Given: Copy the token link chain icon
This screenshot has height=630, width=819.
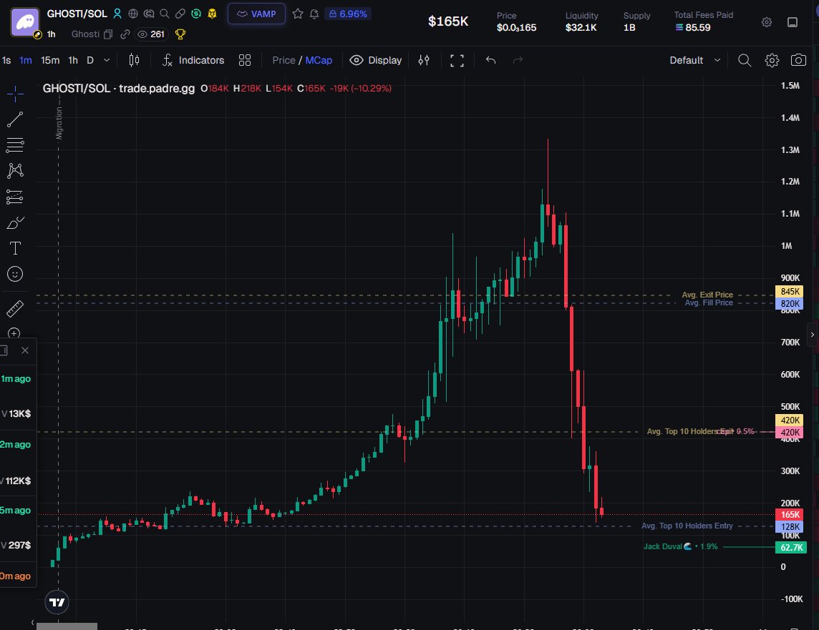Looking at the screenshot, I should (x=125, y=34).
